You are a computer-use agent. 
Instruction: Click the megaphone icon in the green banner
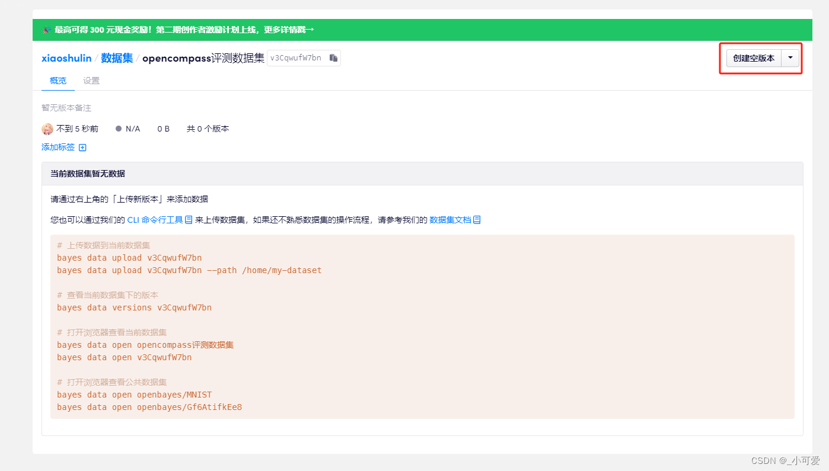click(46, 29)
